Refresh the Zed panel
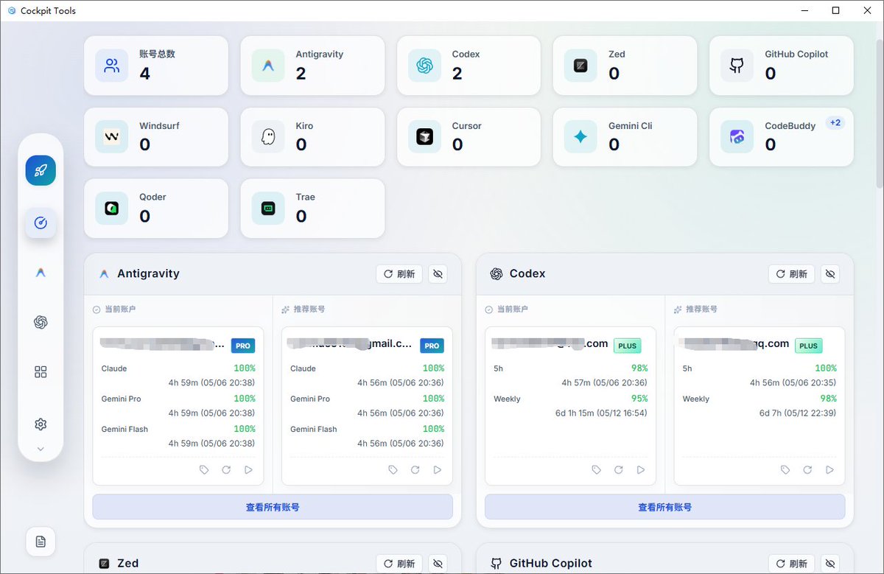The height and width of the screenshot is (574, 884). tap(399, 564)
